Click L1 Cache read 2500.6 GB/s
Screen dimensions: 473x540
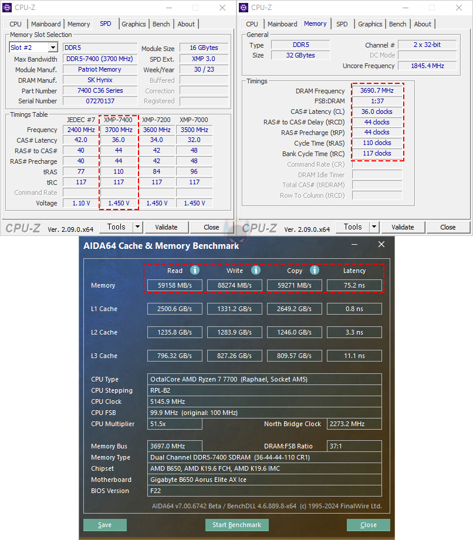(175, 309)
